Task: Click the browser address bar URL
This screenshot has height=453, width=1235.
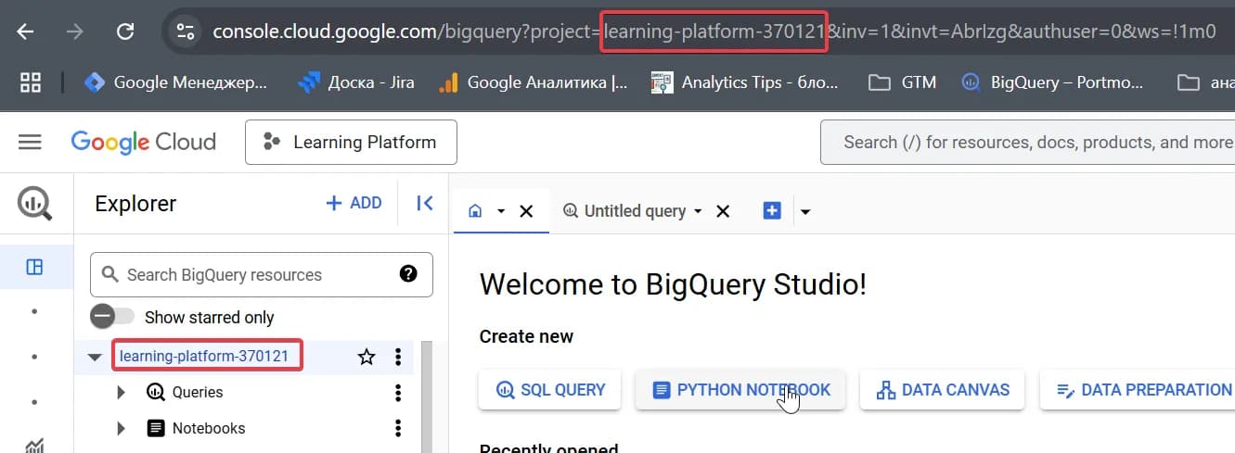Action: [714, 31]
